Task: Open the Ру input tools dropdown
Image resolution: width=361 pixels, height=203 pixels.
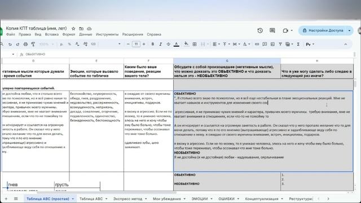Action: (310, 44)
